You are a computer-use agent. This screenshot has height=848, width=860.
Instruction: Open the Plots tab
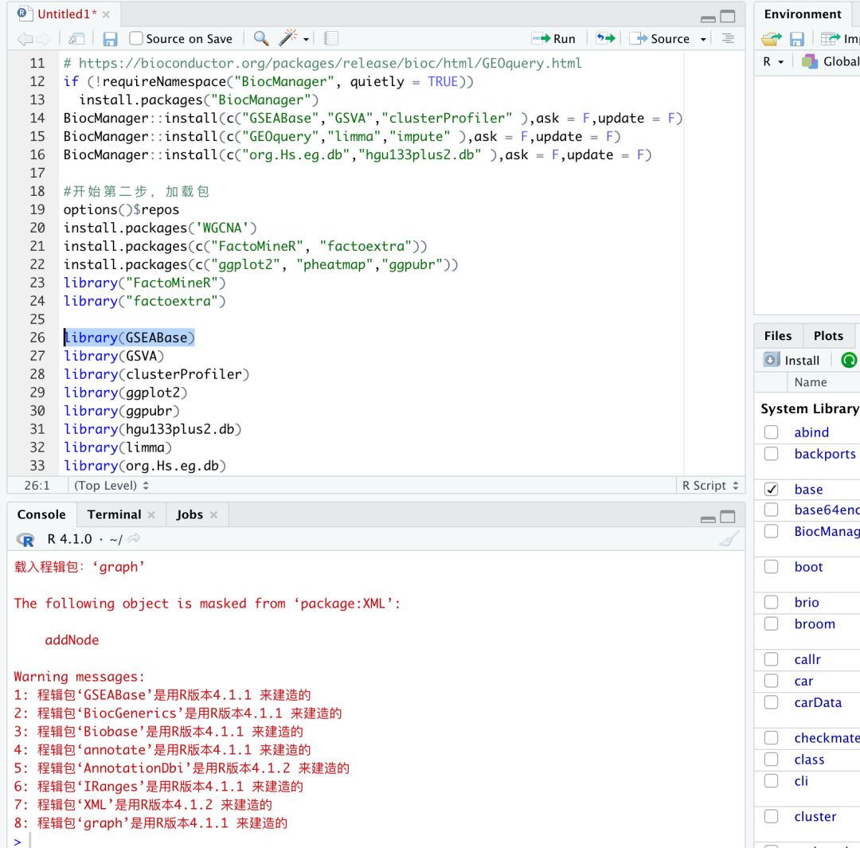[x=828, y=336]
